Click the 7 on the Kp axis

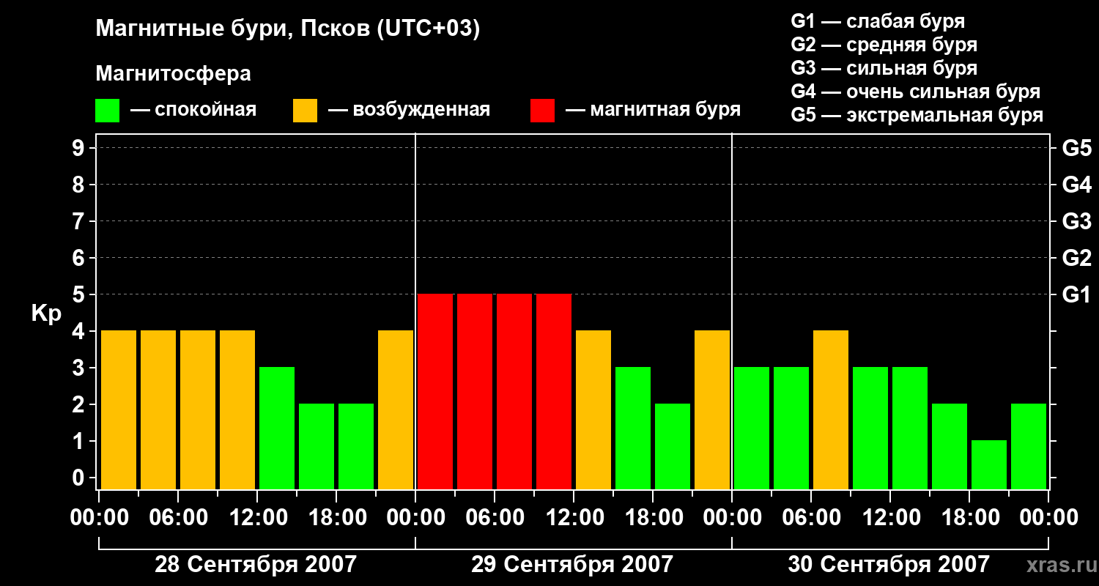(80, 222)
